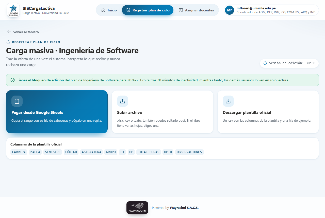Click the OBSERVACIONES column chip
The height and width of the screenshot is (218, 325).
click(189, 152)
